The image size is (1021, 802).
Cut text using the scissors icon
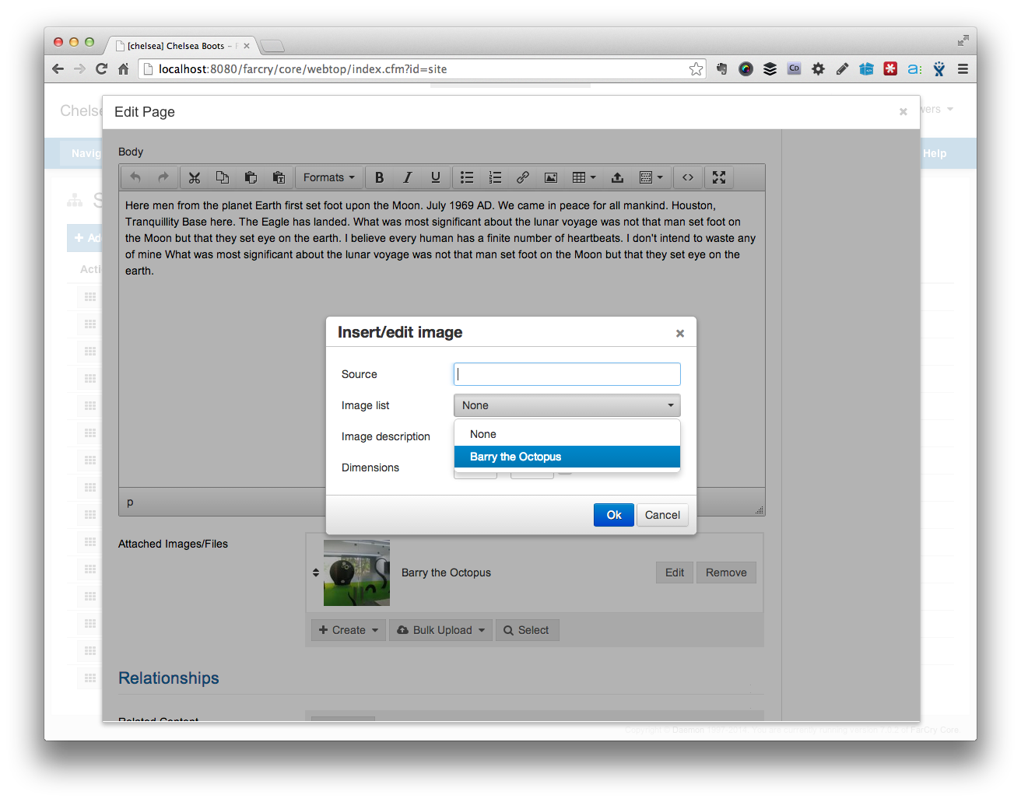pos(194,177)
